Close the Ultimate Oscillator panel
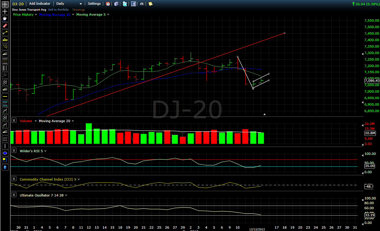 pos(14,195)
